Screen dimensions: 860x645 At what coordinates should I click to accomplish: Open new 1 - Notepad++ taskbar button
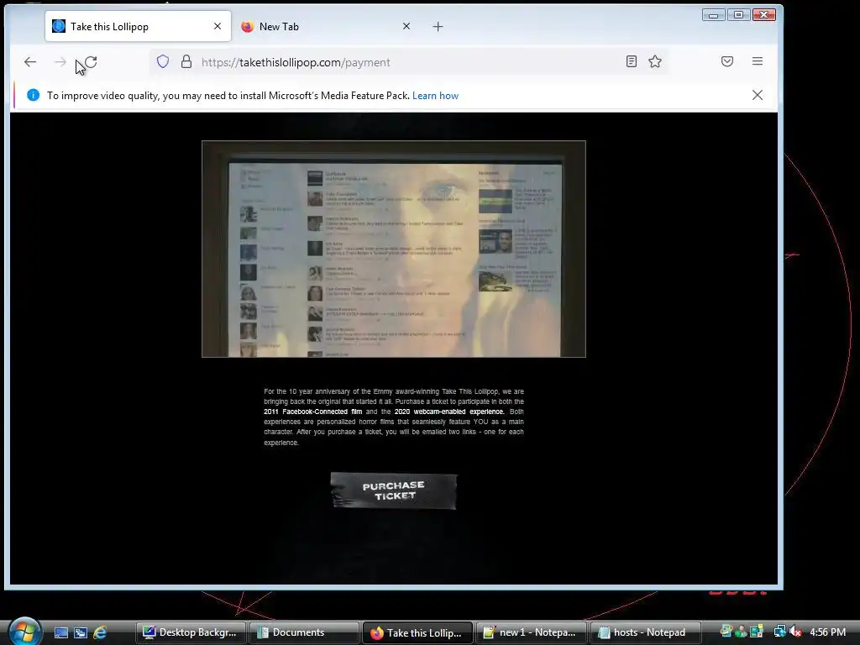532,632
